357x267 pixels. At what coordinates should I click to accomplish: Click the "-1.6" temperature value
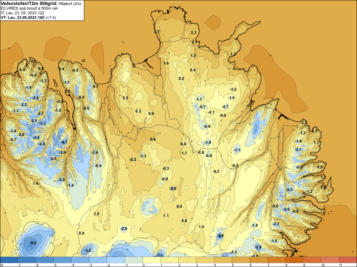pyautogui.click(x=13, y=131)
